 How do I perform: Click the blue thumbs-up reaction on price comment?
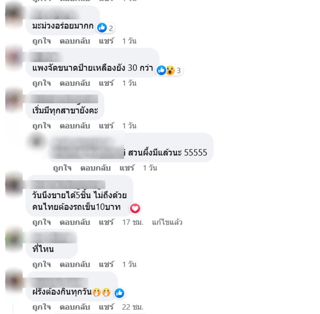[x=161, y=70]
